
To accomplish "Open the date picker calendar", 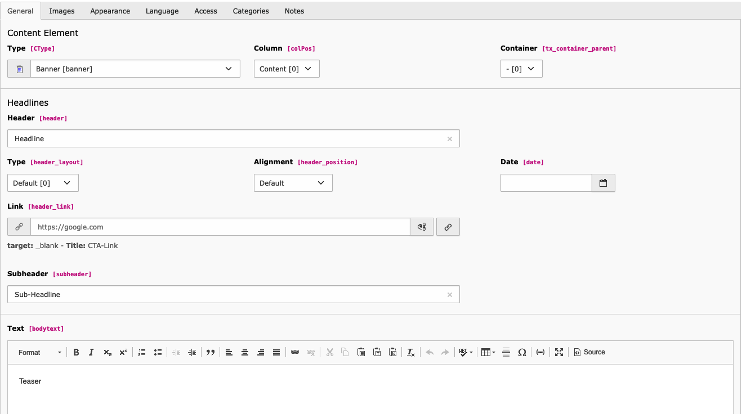I will pyautogui.click(x=603, y=183).
